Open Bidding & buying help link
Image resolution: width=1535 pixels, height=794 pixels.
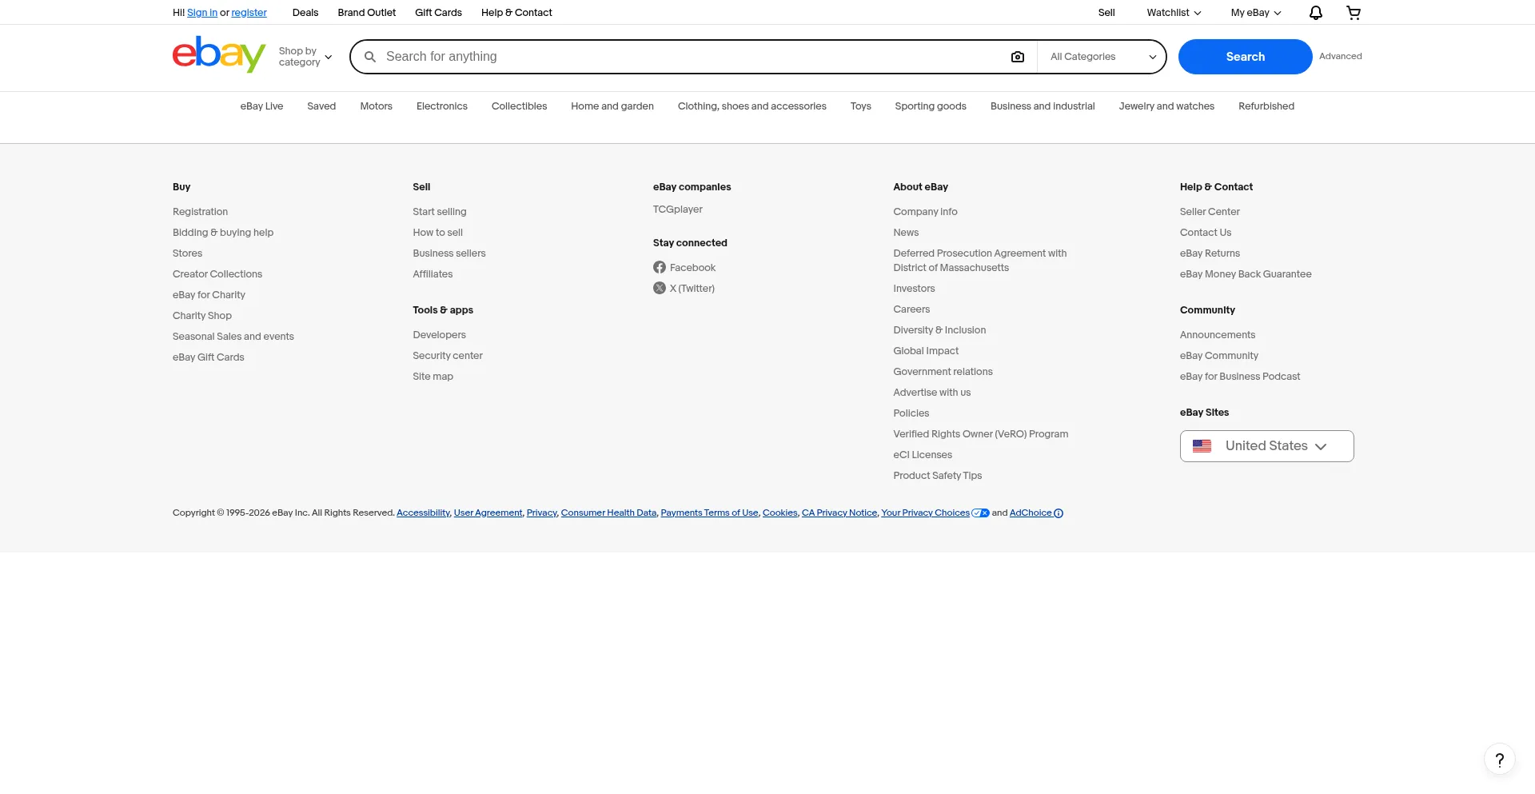click(x=223, y=233)
